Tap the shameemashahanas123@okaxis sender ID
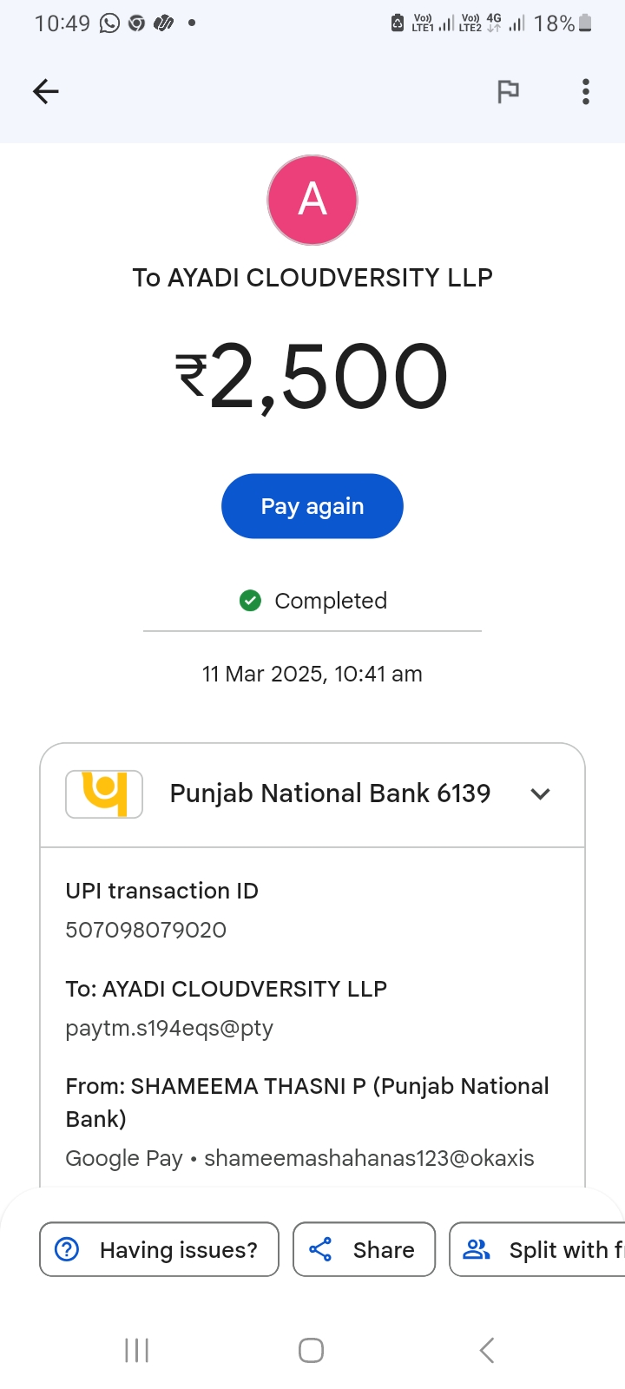This screenshot has height=1389, width=625. click(x=369, y=1158)
